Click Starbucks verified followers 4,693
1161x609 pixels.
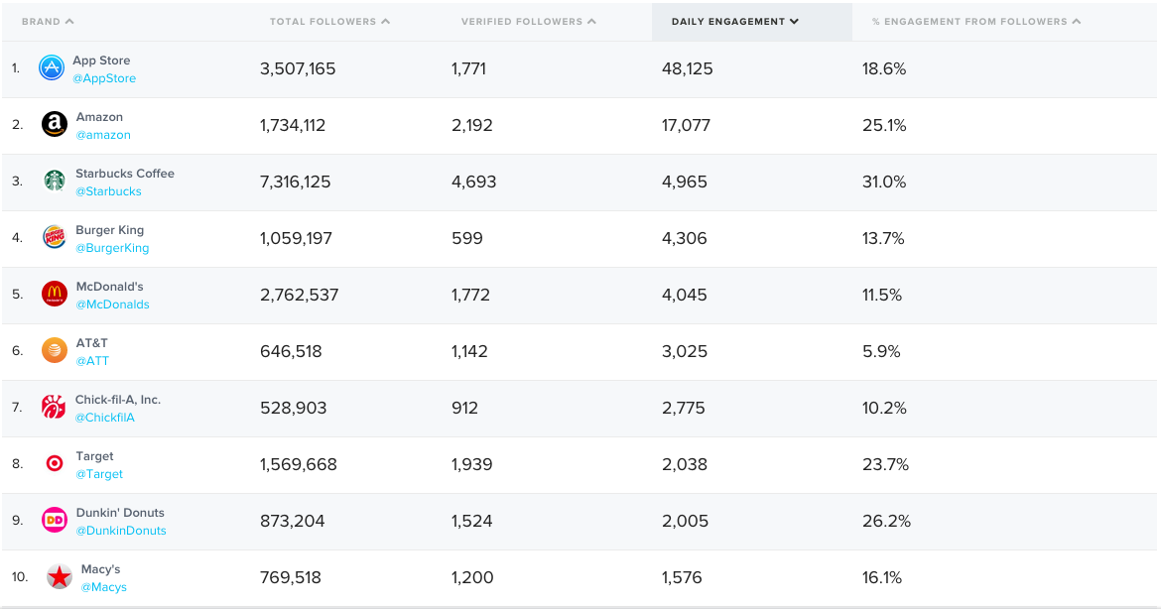[x=474, y=182]
